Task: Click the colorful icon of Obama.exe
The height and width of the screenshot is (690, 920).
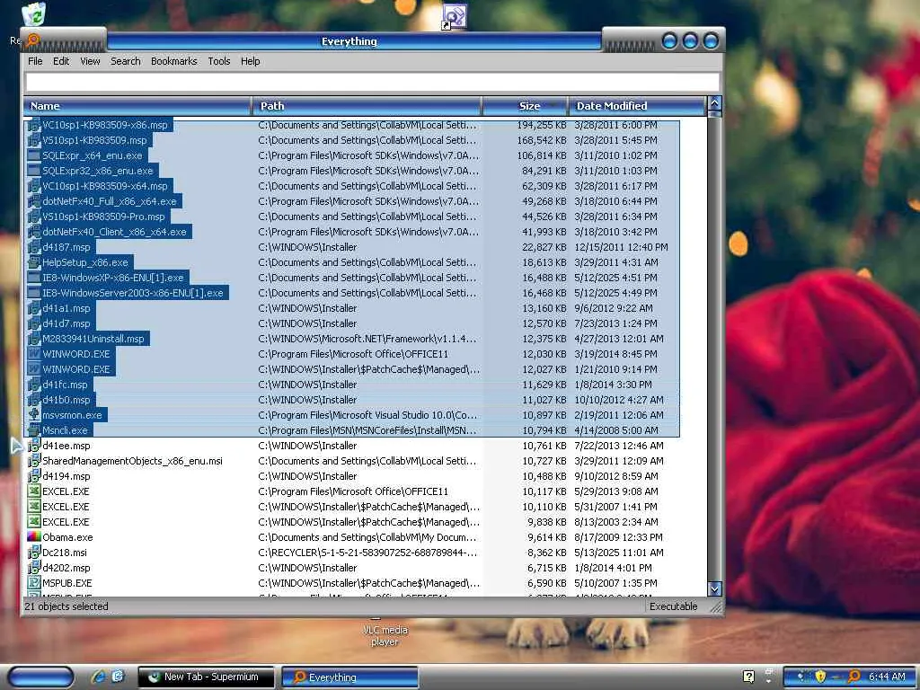Action: pyautogui.click(x=34, y=537)
